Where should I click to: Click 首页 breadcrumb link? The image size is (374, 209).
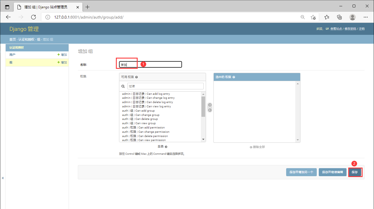(x=13, y=39)
